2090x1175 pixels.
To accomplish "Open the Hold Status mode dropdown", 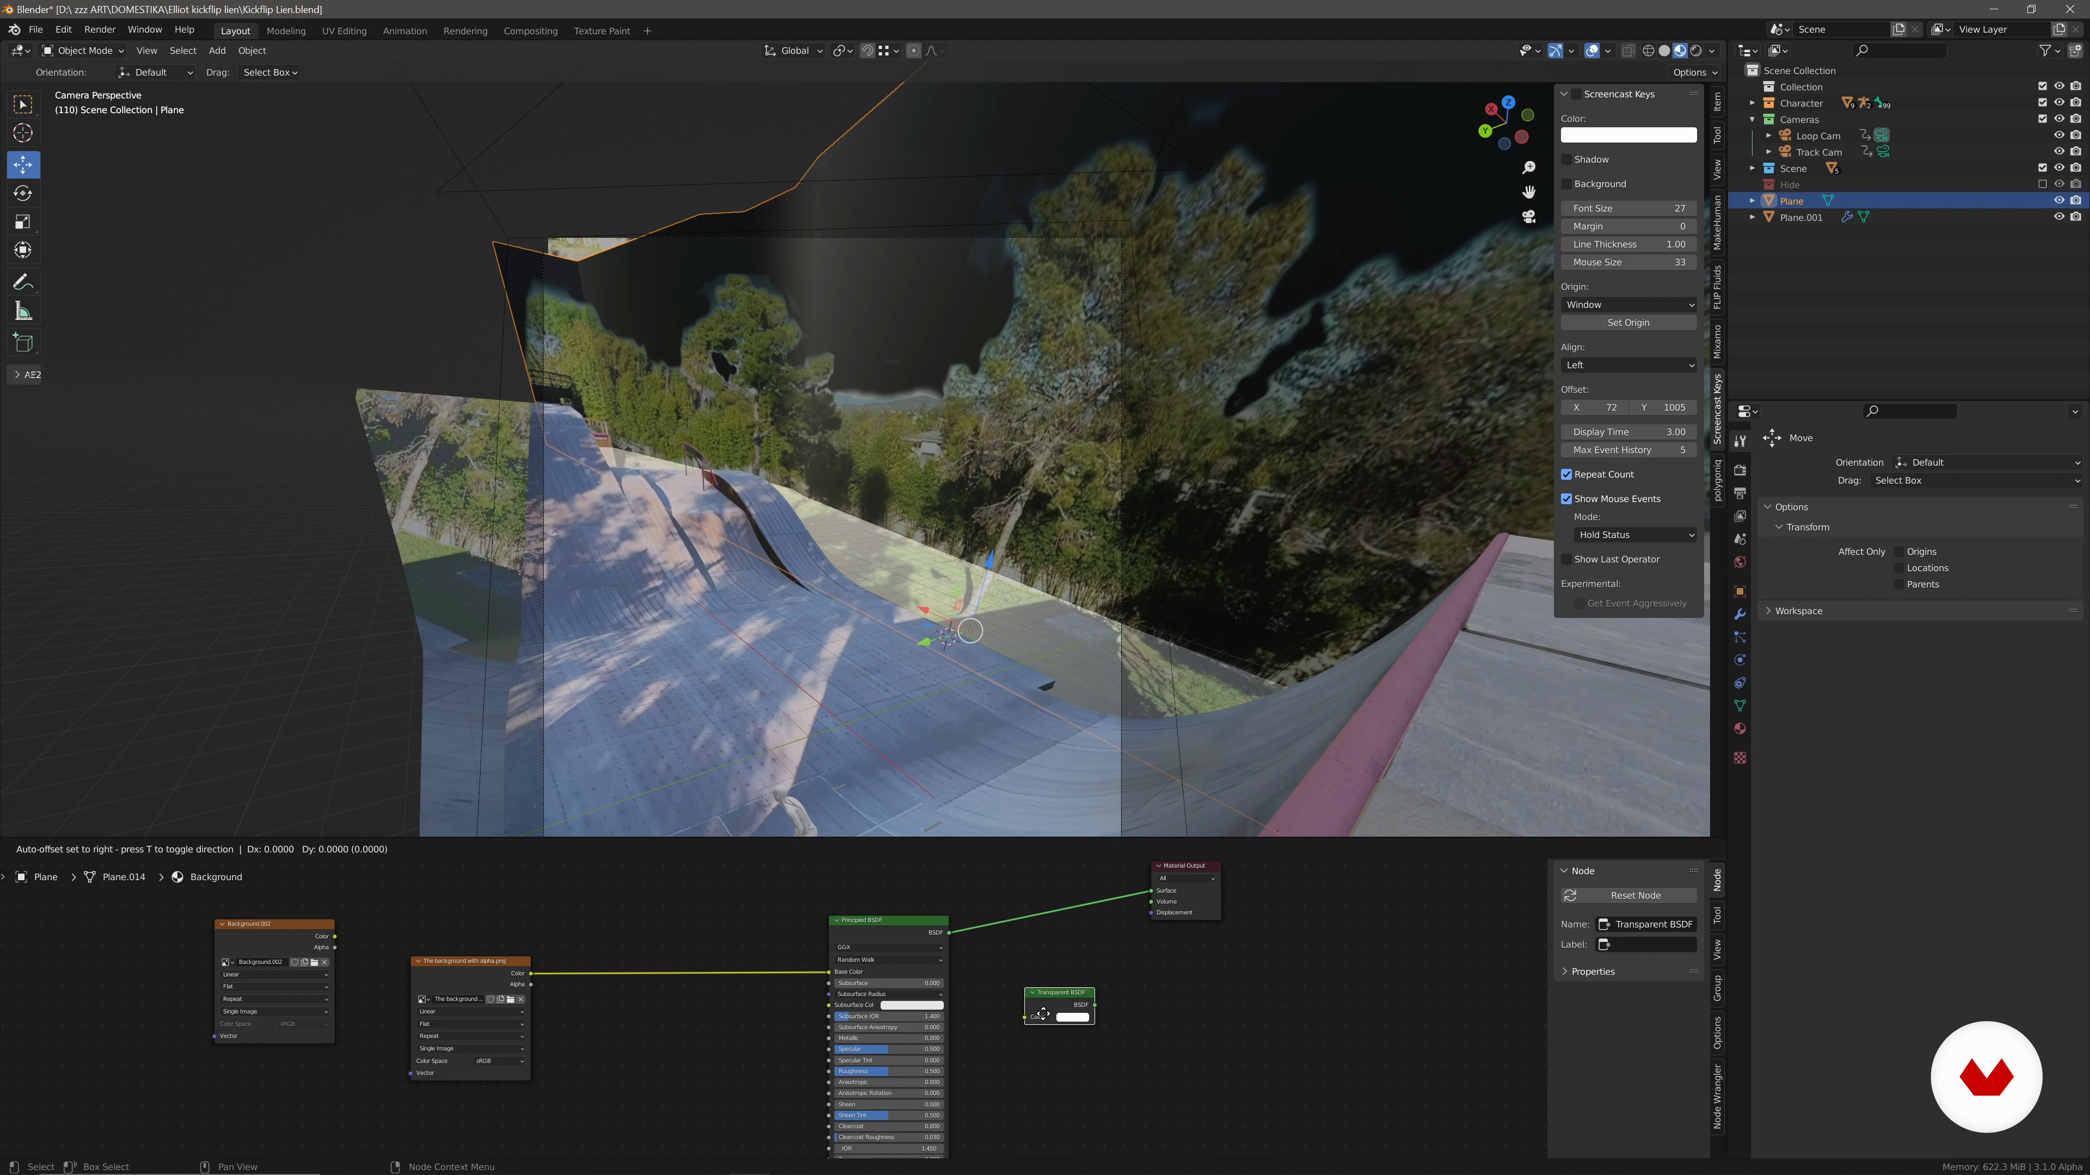I will tap(1635, 535).
